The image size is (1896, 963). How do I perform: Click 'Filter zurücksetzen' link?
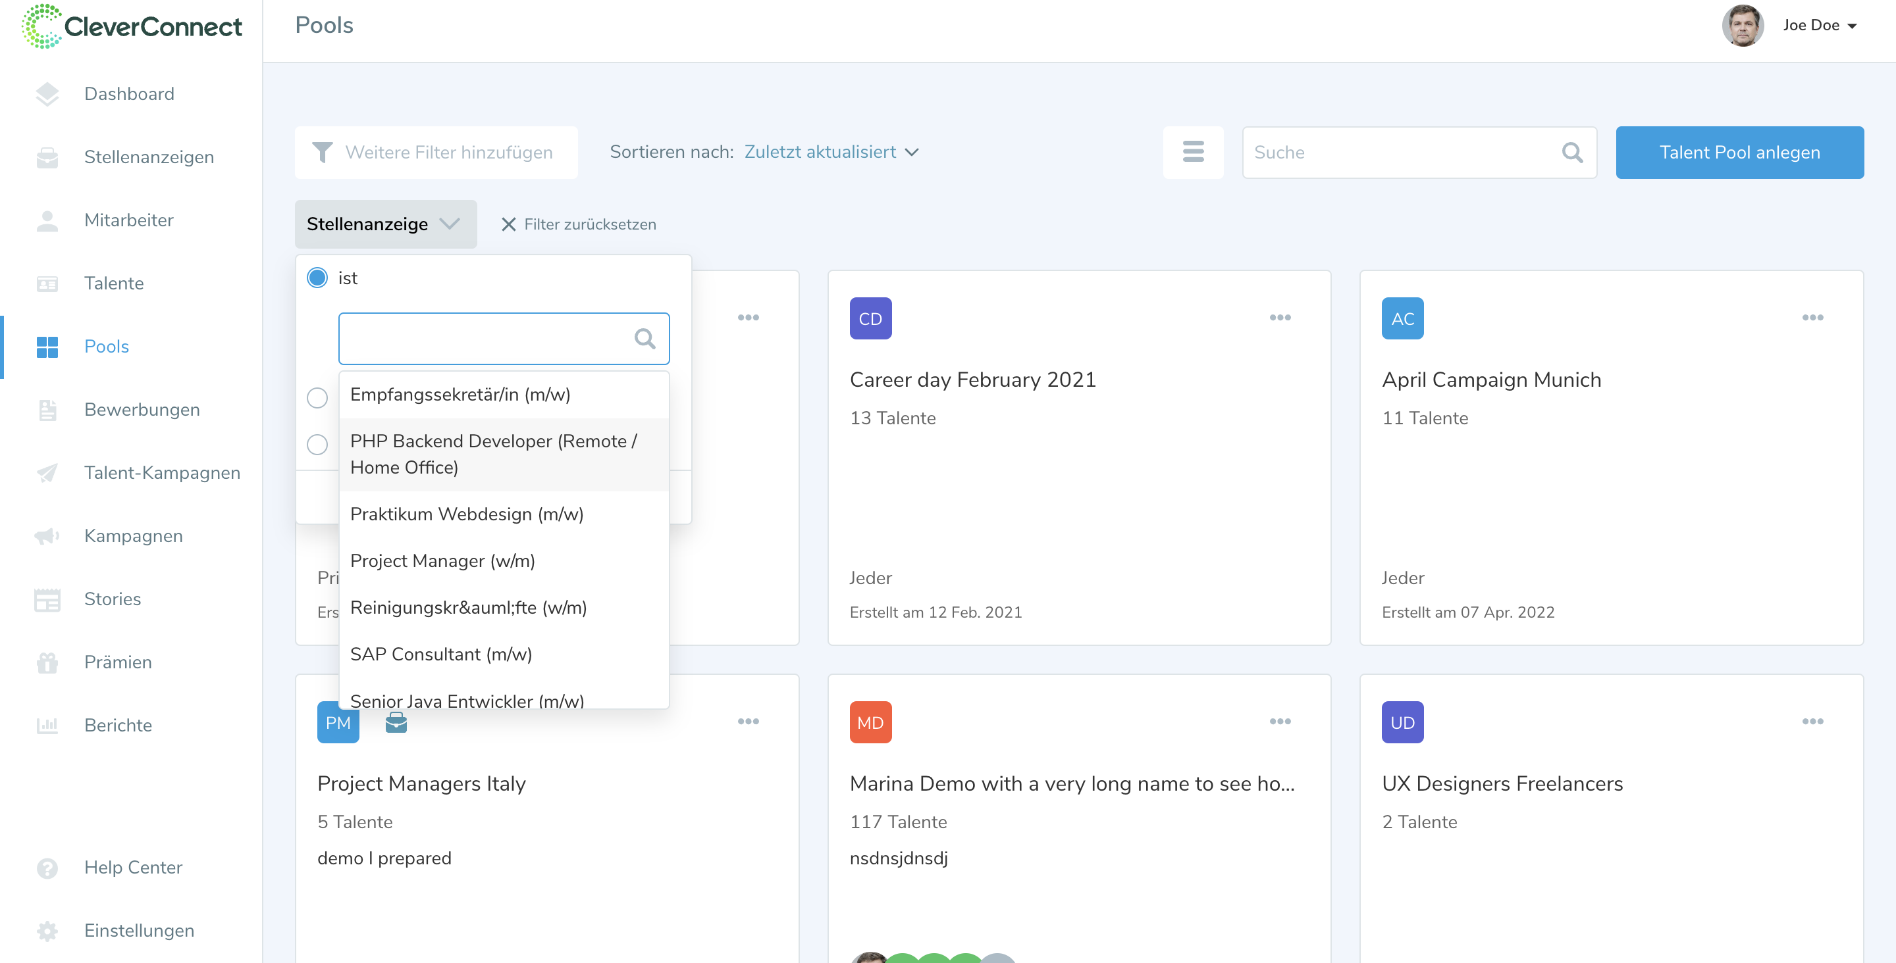pyautogui.click(x=579, y=224)
